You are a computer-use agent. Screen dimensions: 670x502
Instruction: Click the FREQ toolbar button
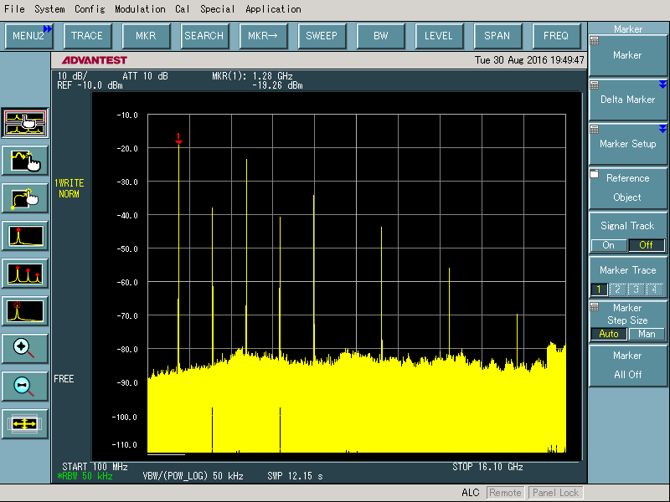coord(556,36)
